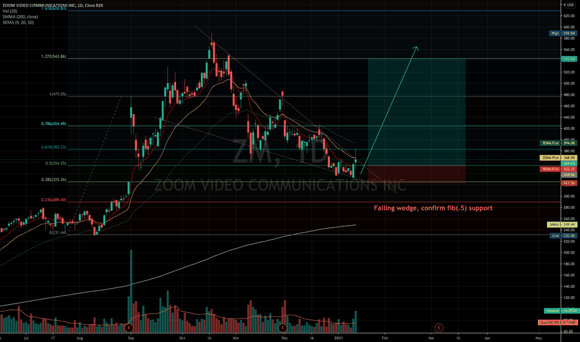The image size is (580, 342).
Task: Click the 0.786(424.49) Fibonacci level label
Action: pos(54,124)
